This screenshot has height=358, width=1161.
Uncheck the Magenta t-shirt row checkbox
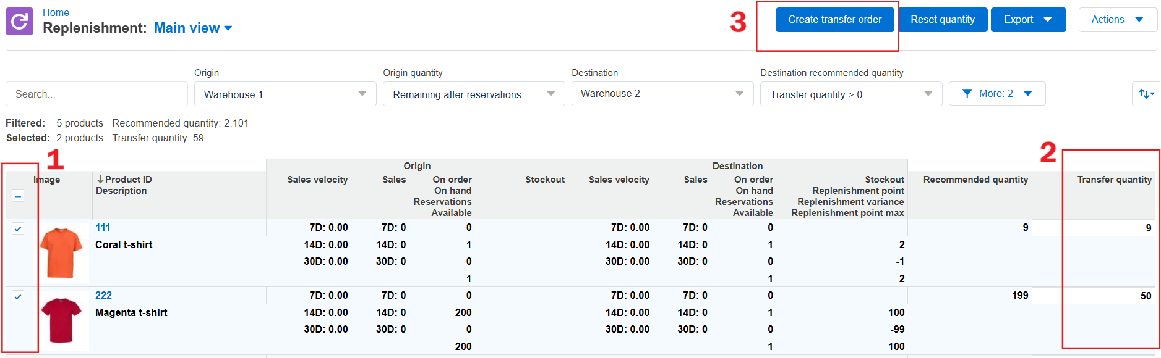tap(18, 296)
